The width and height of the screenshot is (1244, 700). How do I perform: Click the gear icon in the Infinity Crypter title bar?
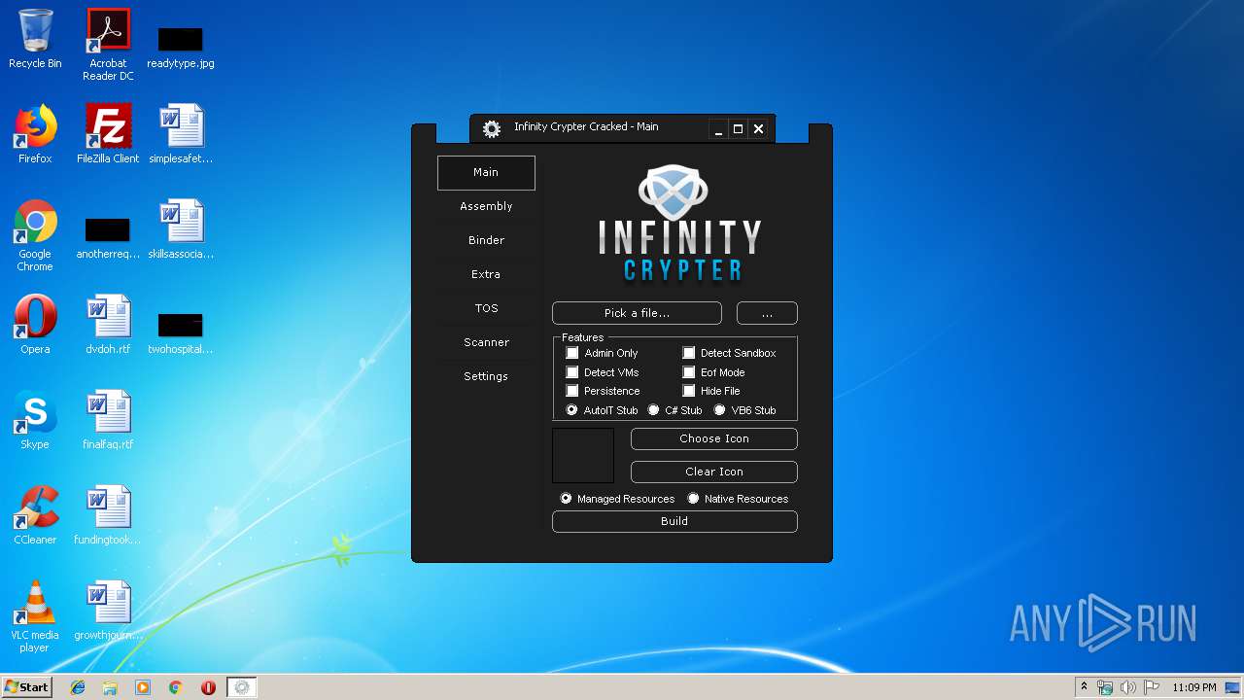tap(492, 127)
